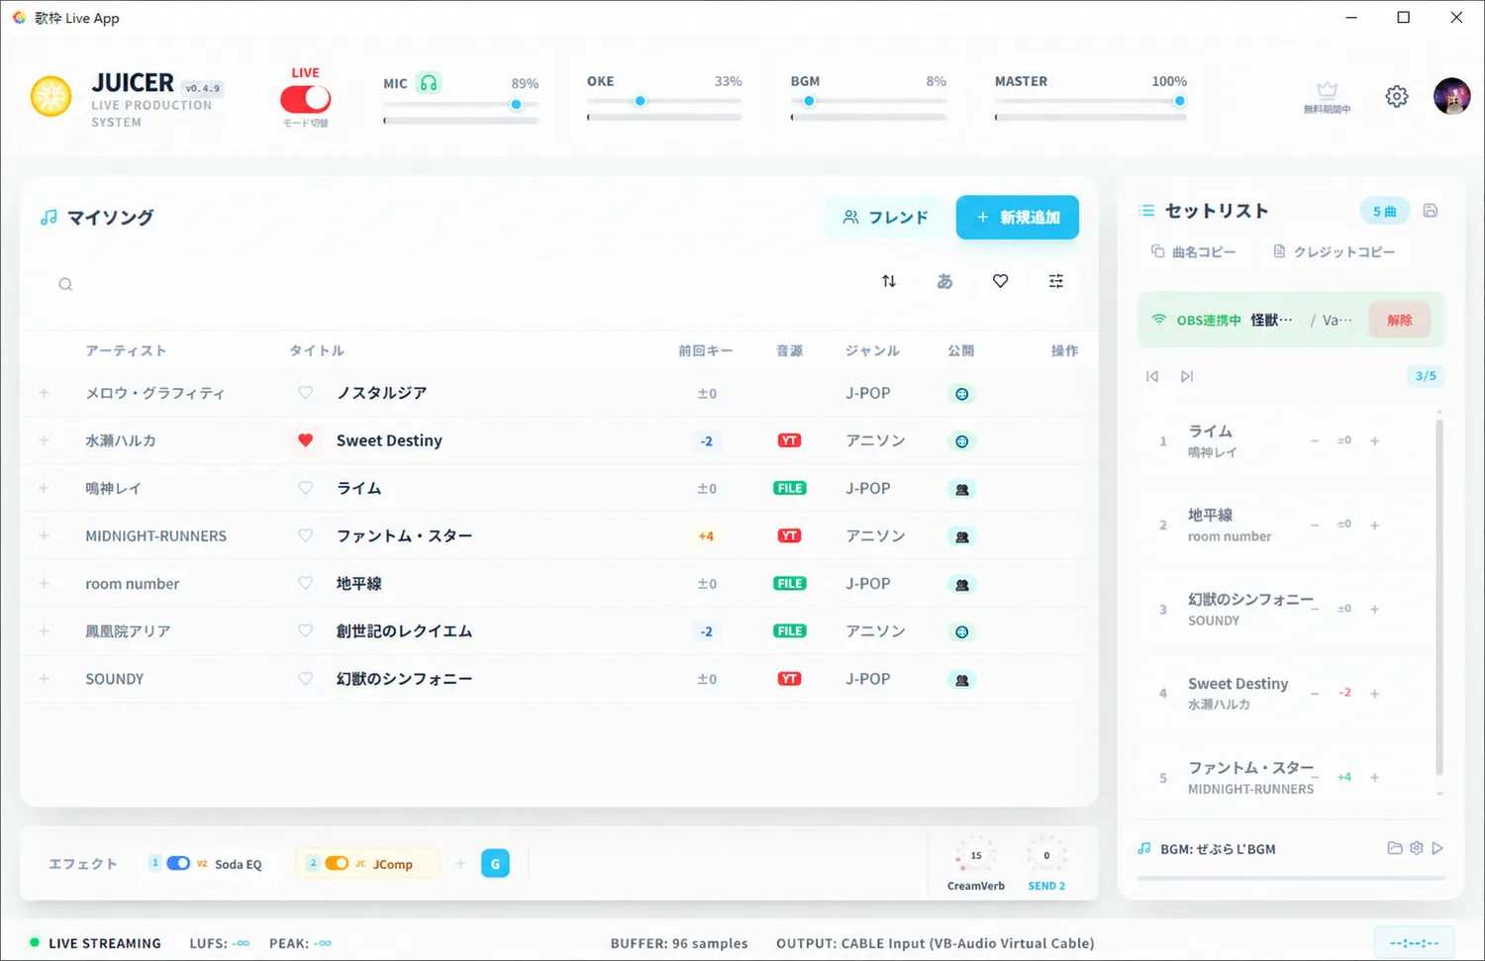Raise key for 地平線 in setlist
Viewport: 1485px width, 961px height.
(1374, 526)
